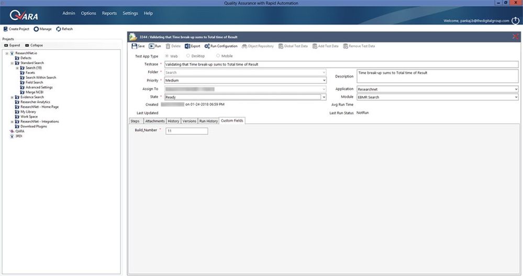The width and height of the screenshot is (523, 276).
Task: Switch to the Attachments tab
Action: pos(155,121)
